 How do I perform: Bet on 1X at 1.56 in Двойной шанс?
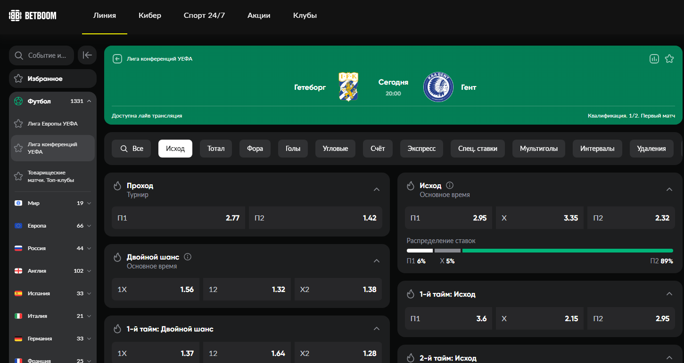(156, 289)
